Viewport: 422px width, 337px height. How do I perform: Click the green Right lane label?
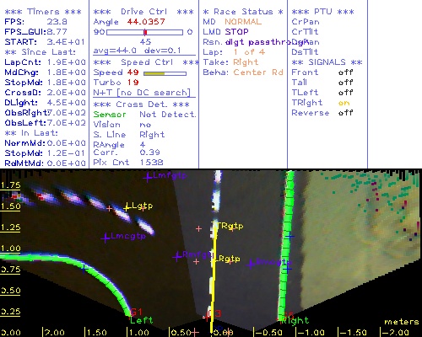295,320
